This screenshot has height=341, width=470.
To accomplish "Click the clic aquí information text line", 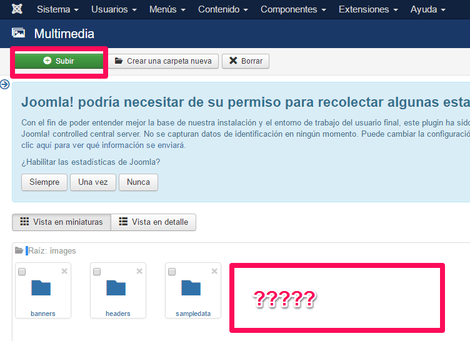I will (103, 146).
